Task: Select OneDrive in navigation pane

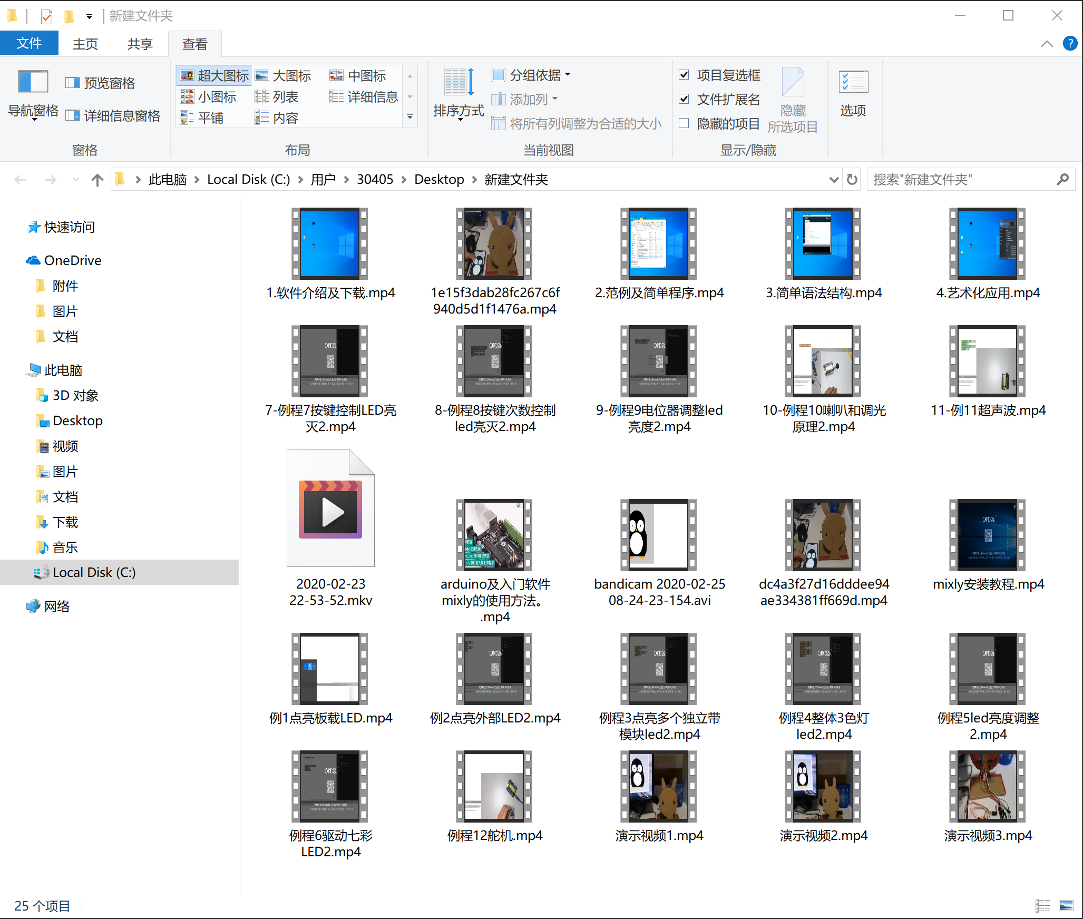Action: point(64,260)
